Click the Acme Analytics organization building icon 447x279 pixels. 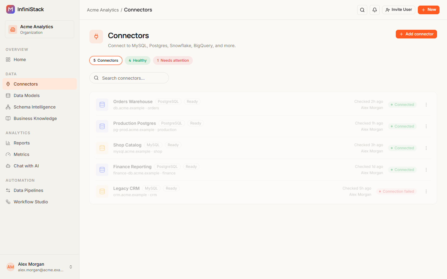pos(13,29)
